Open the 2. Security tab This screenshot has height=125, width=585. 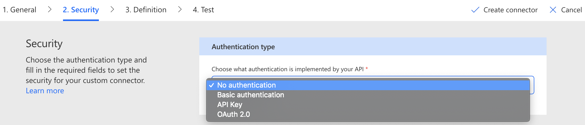[81, 10]
